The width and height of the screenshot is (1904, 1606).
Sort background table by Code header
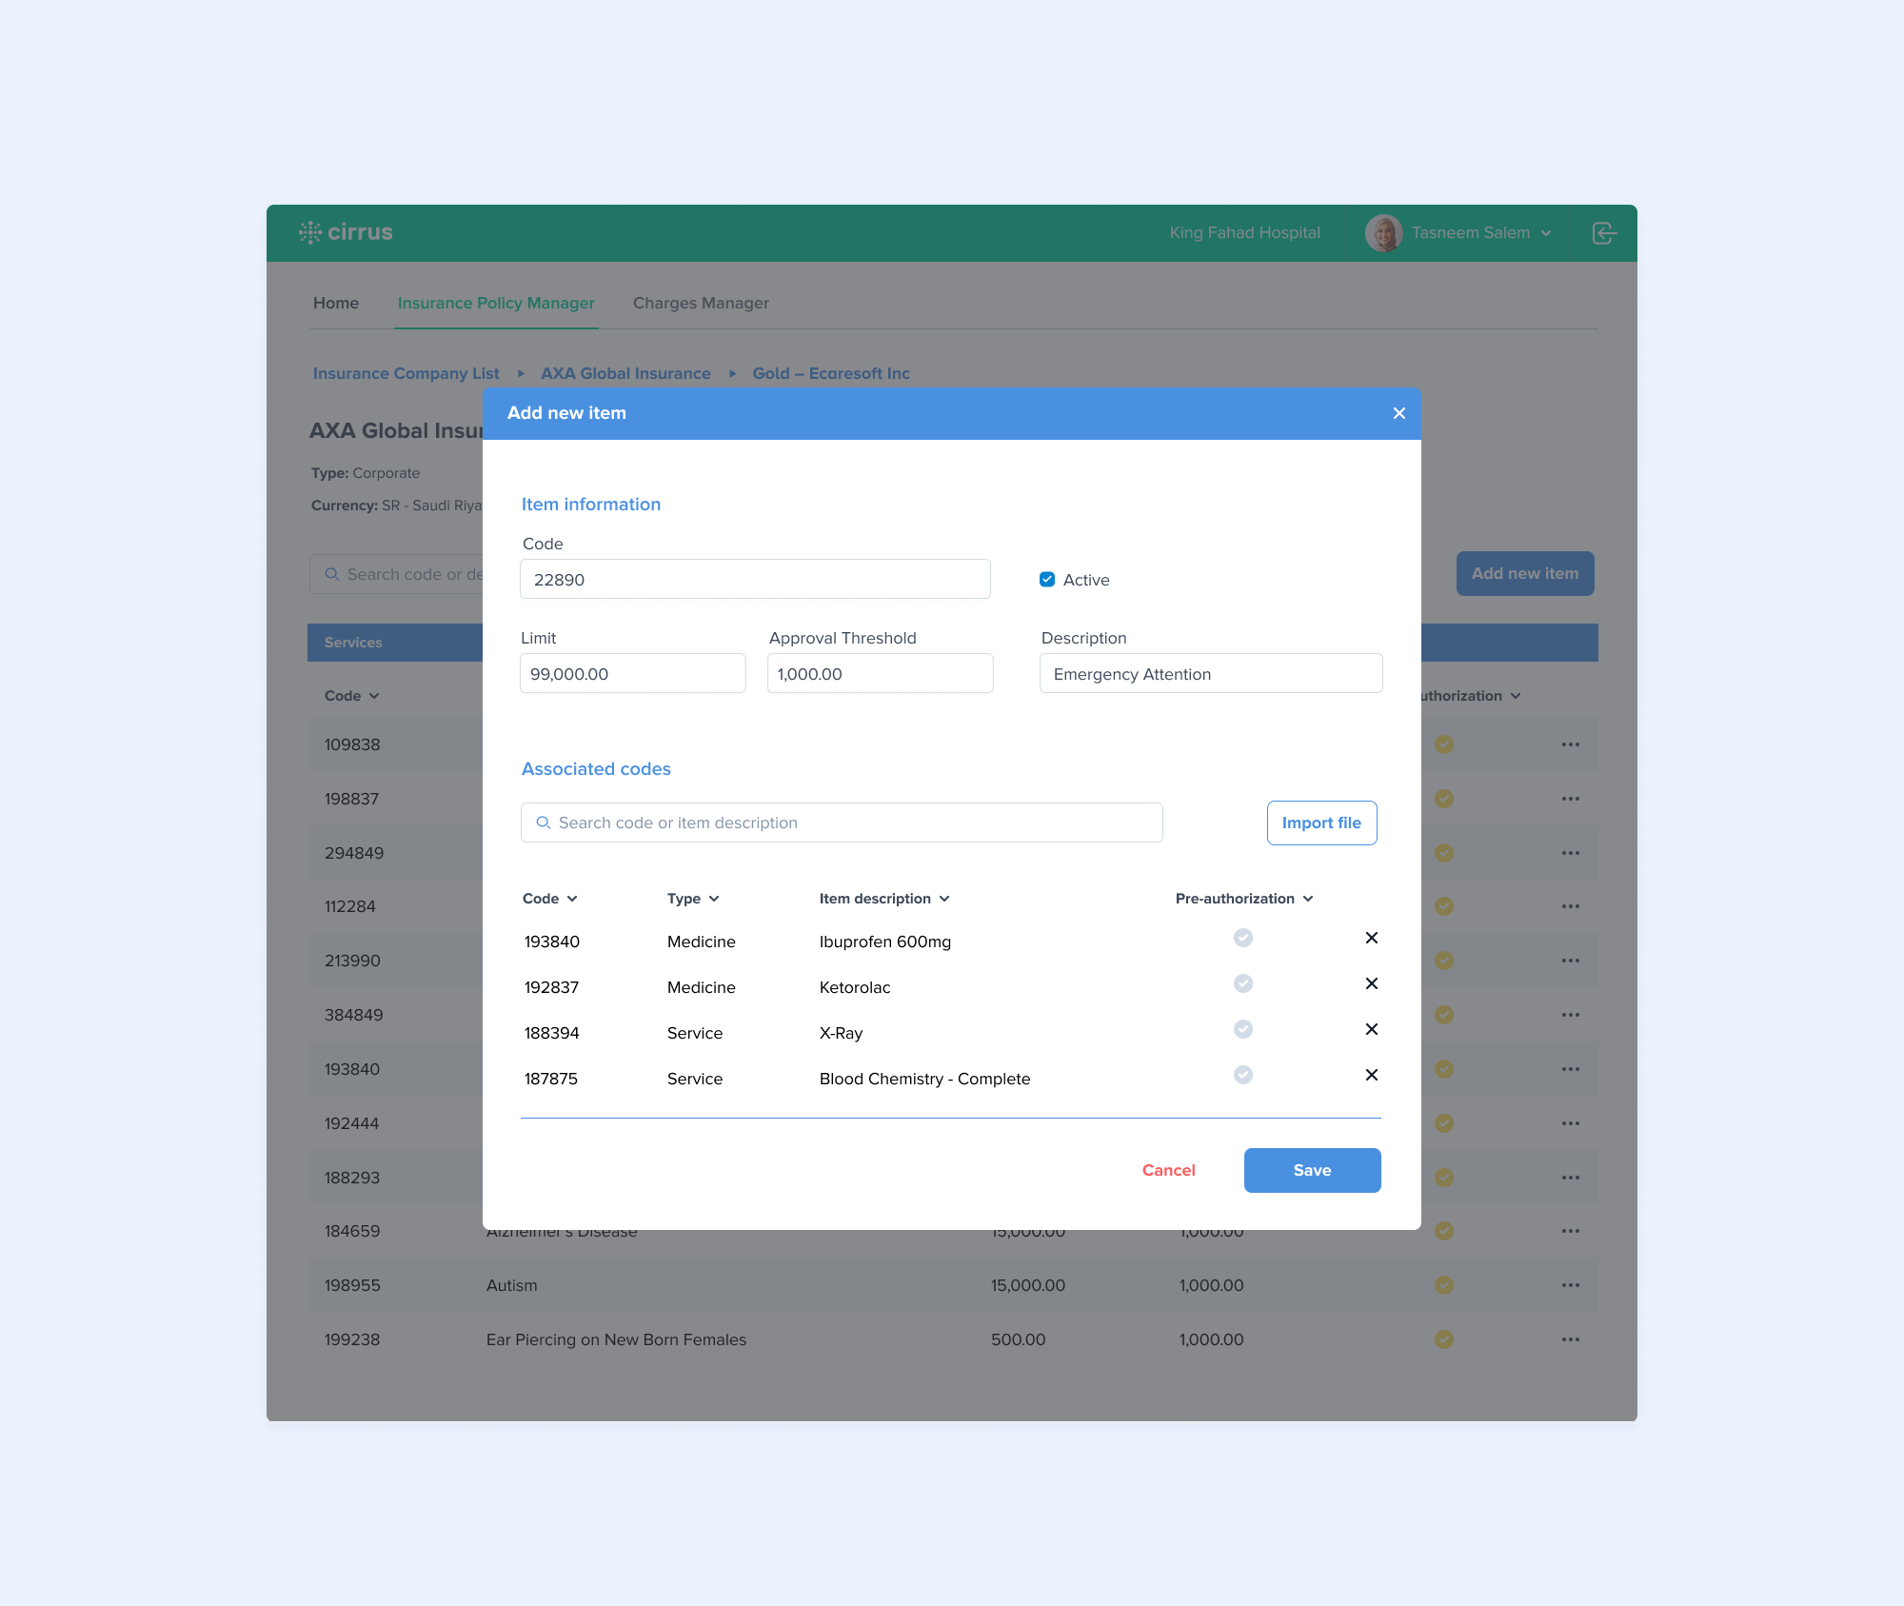point(351,696)
